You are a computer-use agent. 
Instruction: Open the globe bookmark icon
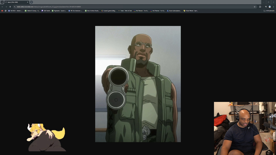point(6,11)
